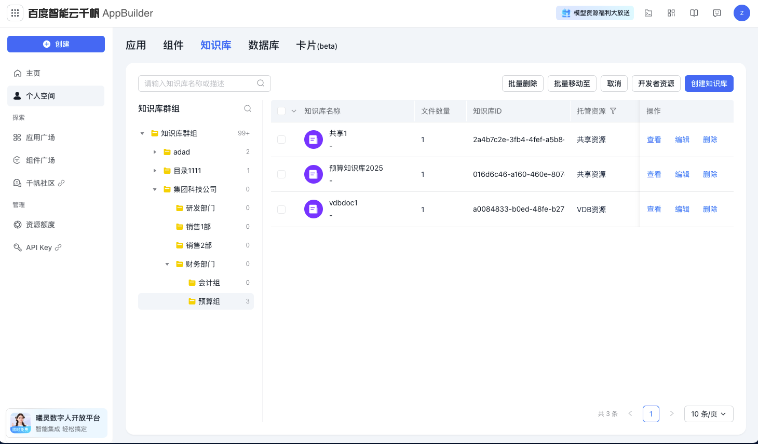Click the folder icon of 会计组

tap(192, 283)
